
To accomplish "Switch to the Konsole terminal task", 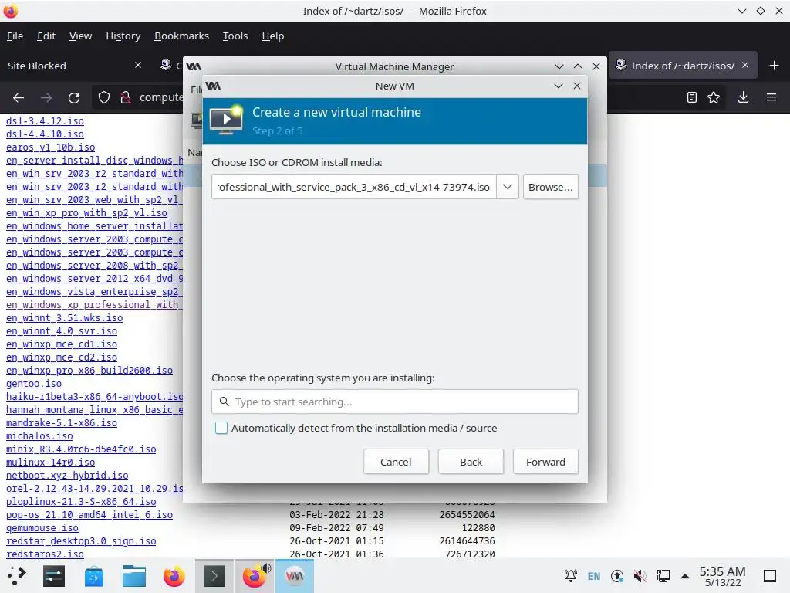I will coord(214,576).
